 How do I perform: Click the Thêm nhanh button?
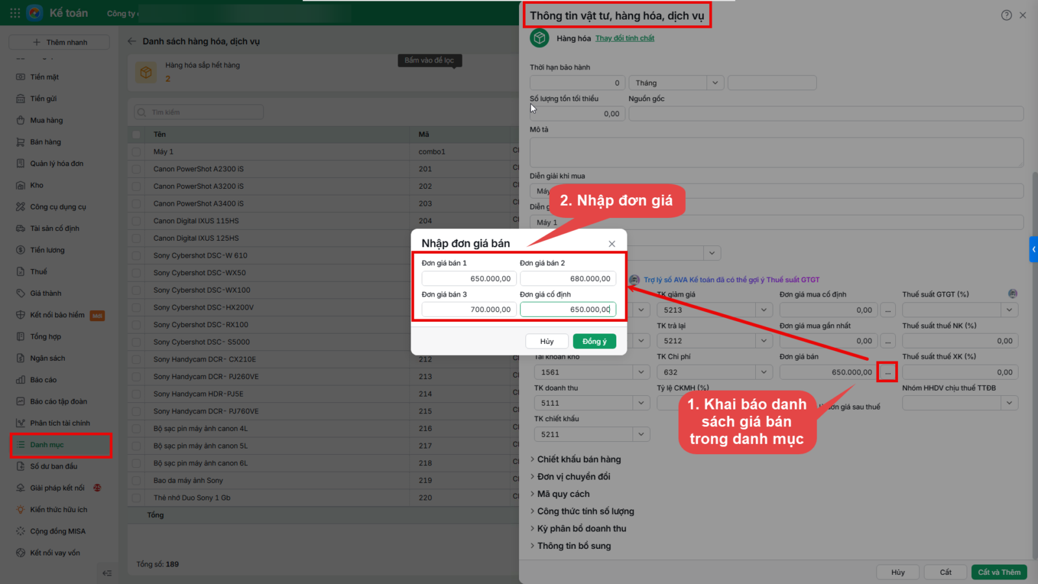59,42
